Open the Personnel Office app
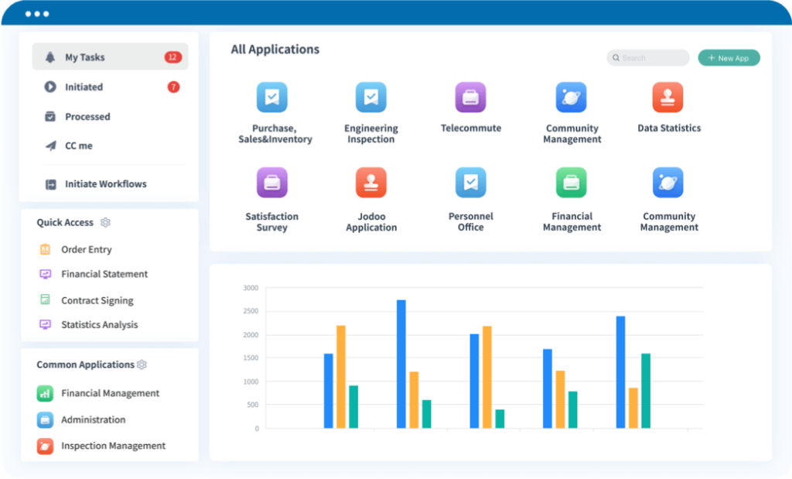792x479 pixels. tap(470, 183)
